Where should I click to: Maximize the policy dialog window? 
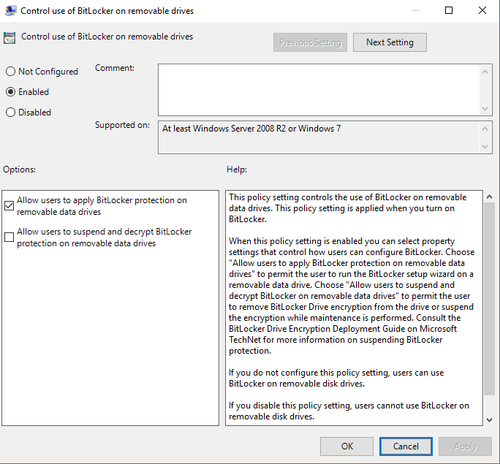coord(449,10)
